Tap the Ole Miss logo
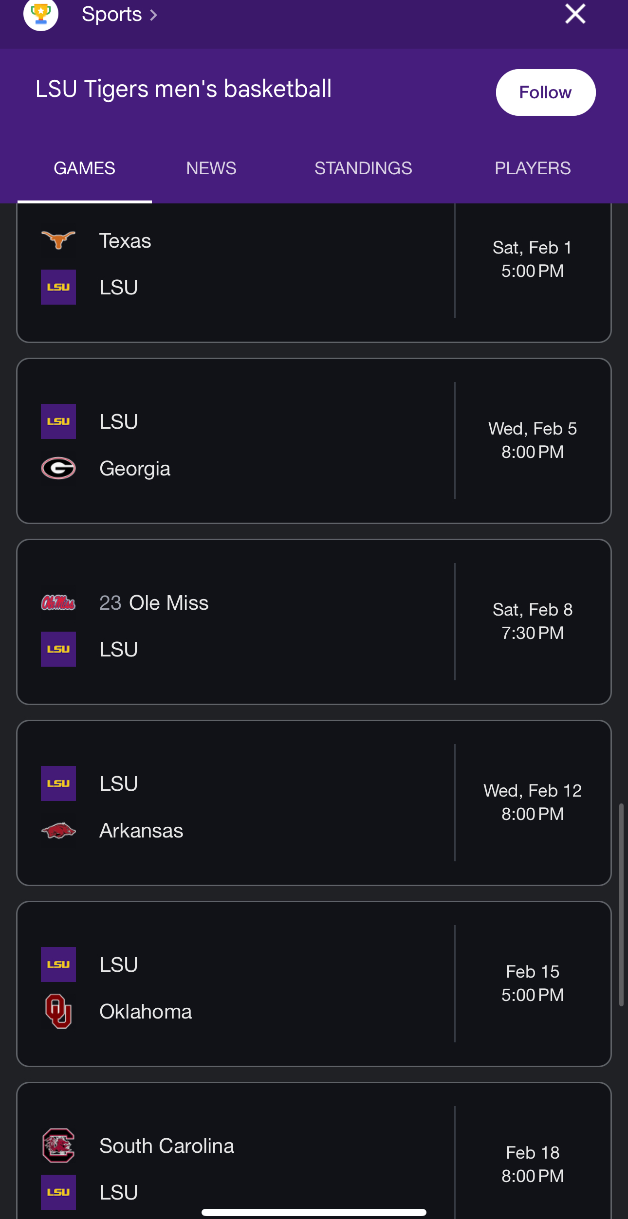 pos(58,603)
